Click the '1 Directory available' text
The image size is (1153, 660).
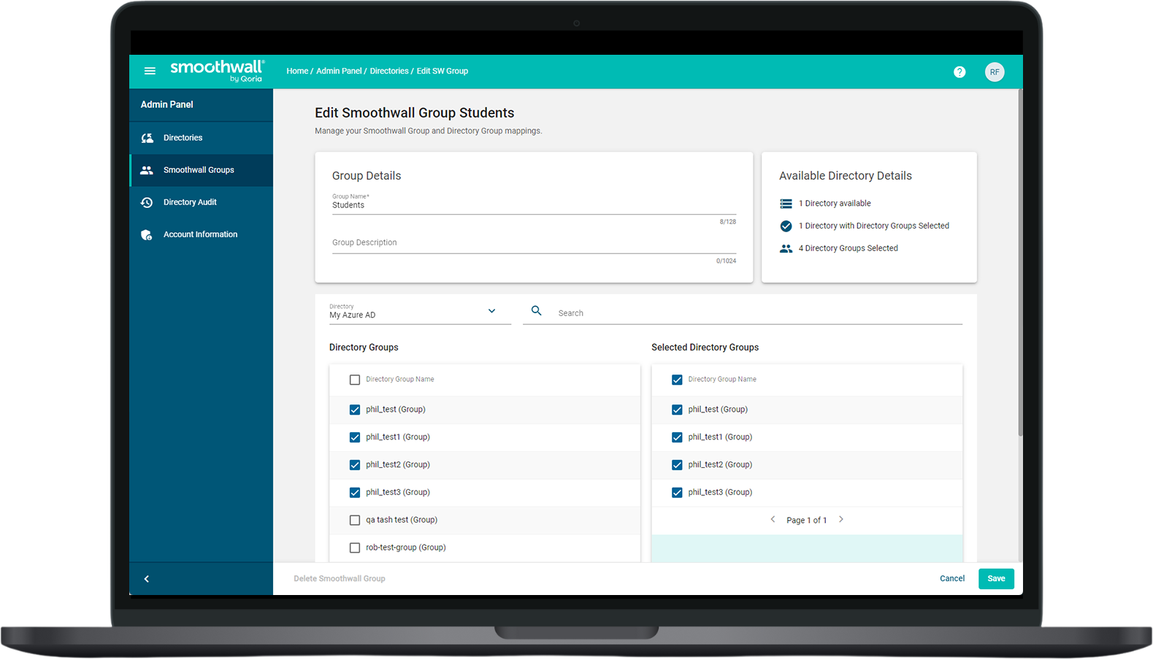pos(835,204)
